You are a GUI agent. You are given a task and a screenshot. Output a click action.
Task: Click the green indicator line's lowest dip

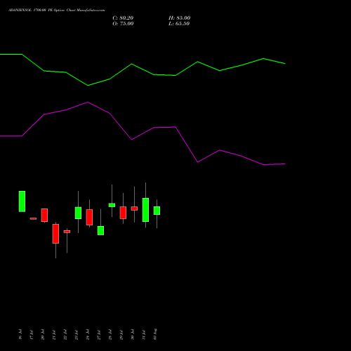click(x=88, y=86)
